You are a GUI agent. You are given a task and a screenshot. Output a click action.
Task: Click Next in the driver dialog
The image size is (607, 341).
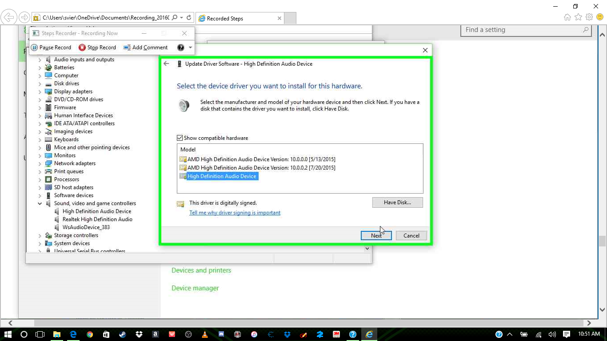coord(376,236)
